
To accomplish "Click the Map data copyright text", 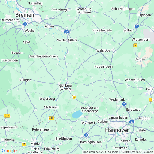I will pos(118,152).
